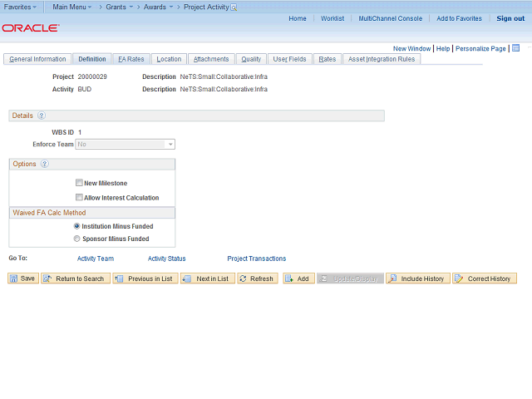This screenshot has height=399, width=532.
Task: Open the Activity Team link
Action: point(96,259)
